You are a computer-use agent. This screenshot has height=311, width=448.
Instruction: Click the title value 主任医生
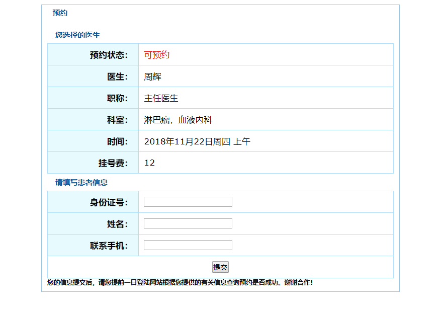tap(161, 98)
